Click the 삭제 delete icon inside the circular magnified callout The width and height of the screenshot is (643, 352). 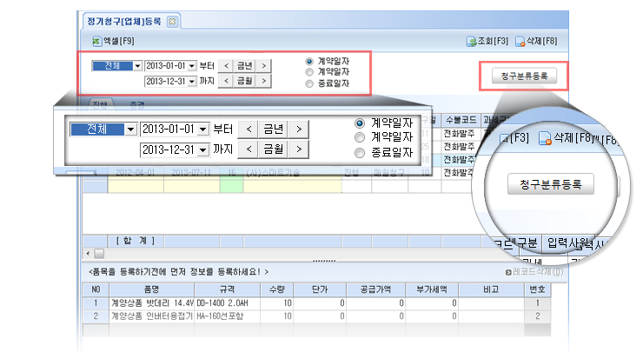tap(545, 137)
